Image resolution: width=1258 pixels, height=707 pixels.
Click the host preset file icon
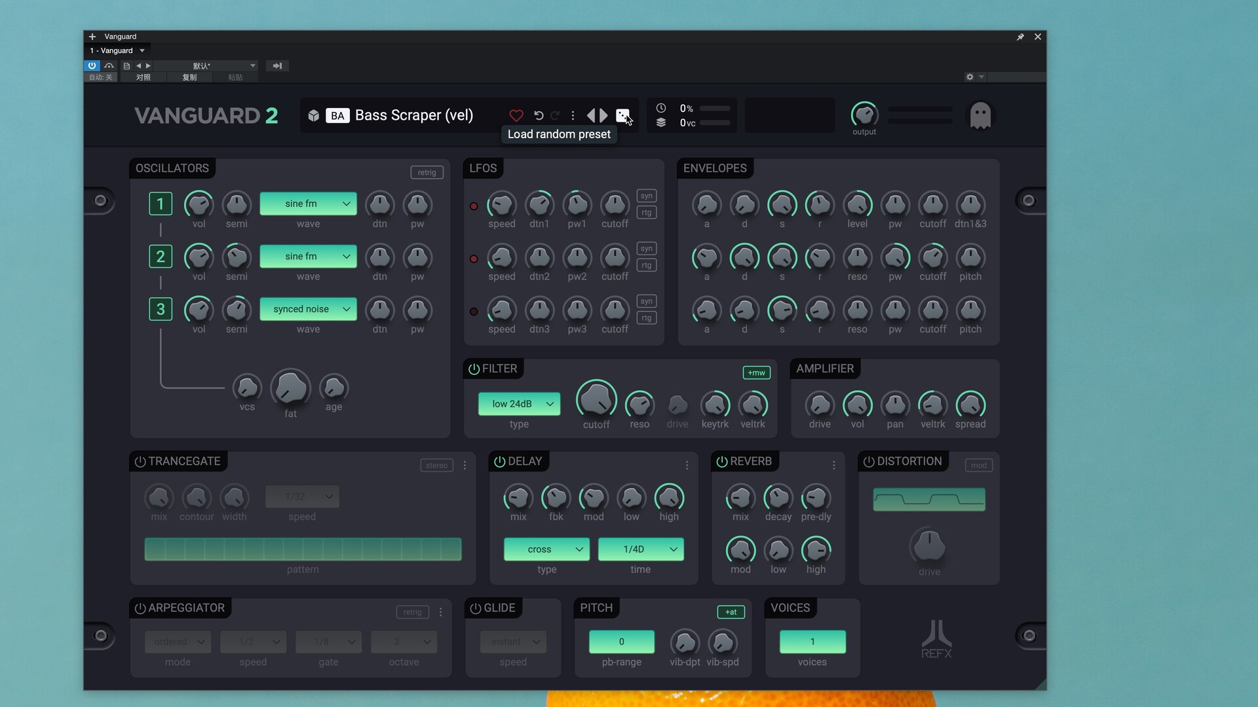(126, 65)
